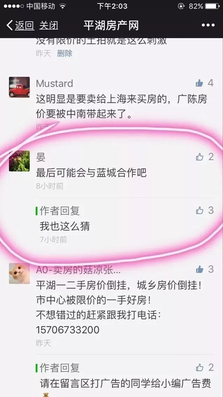
Task: Tap the 返回 back arrow
Action: coord(20,25)
